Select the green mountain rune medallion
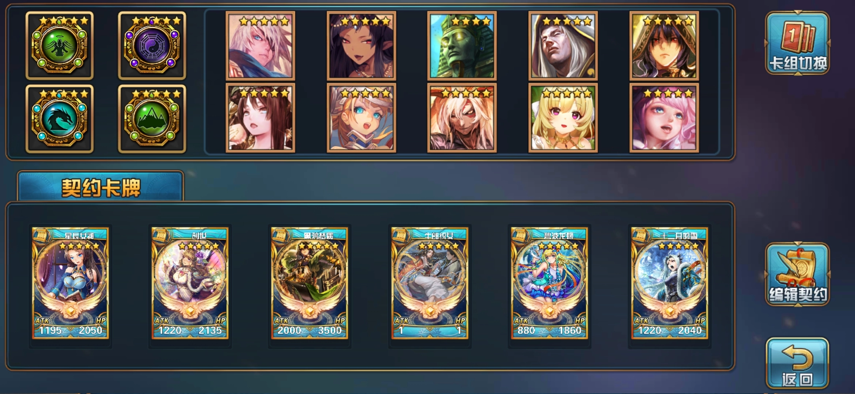The image size is (855, 394). tap(152, 119)
